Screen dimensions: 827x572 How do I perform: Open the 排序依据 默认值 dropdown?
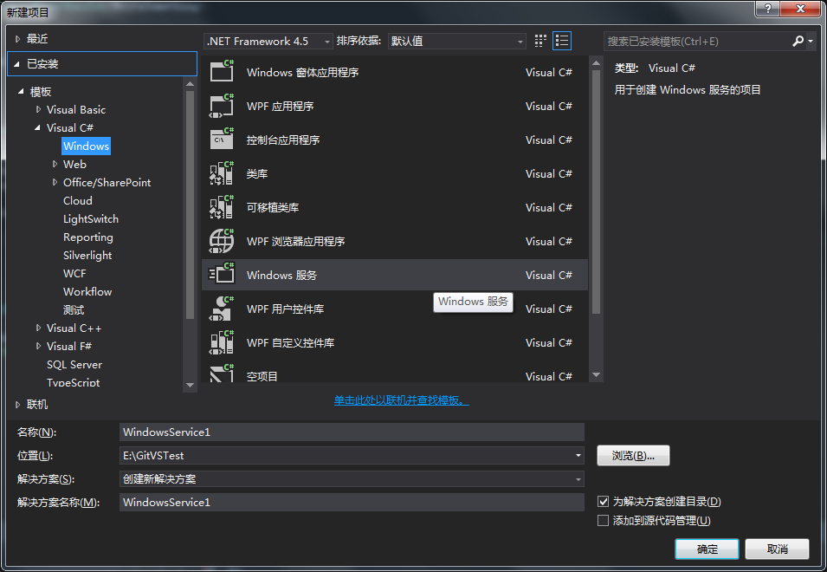[x=456, y=41]
